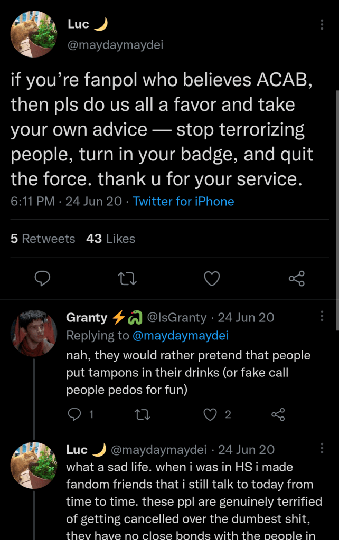
Task: Open Luc's avatar in the bottom reply
Action: click(34, 465)
